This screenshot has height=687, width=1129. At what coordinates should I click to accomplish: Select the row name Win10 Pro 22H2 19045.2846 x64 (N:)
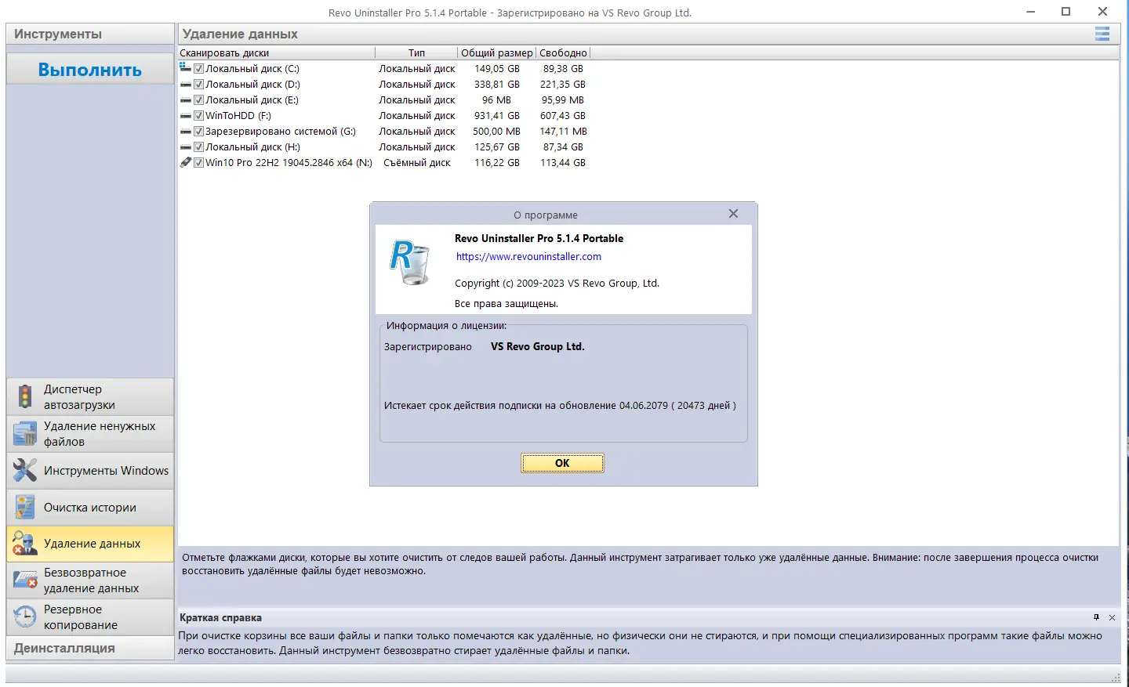289,162
